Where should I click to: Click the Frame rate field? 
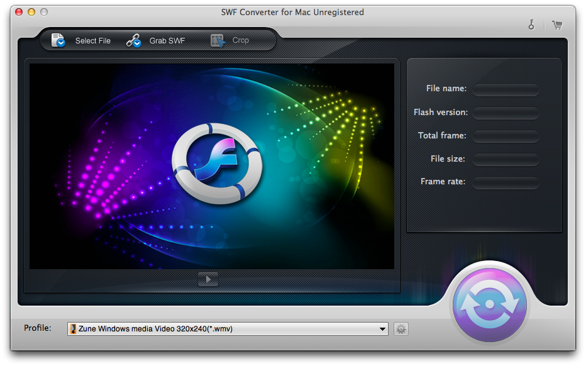click(x=506, y=182)
